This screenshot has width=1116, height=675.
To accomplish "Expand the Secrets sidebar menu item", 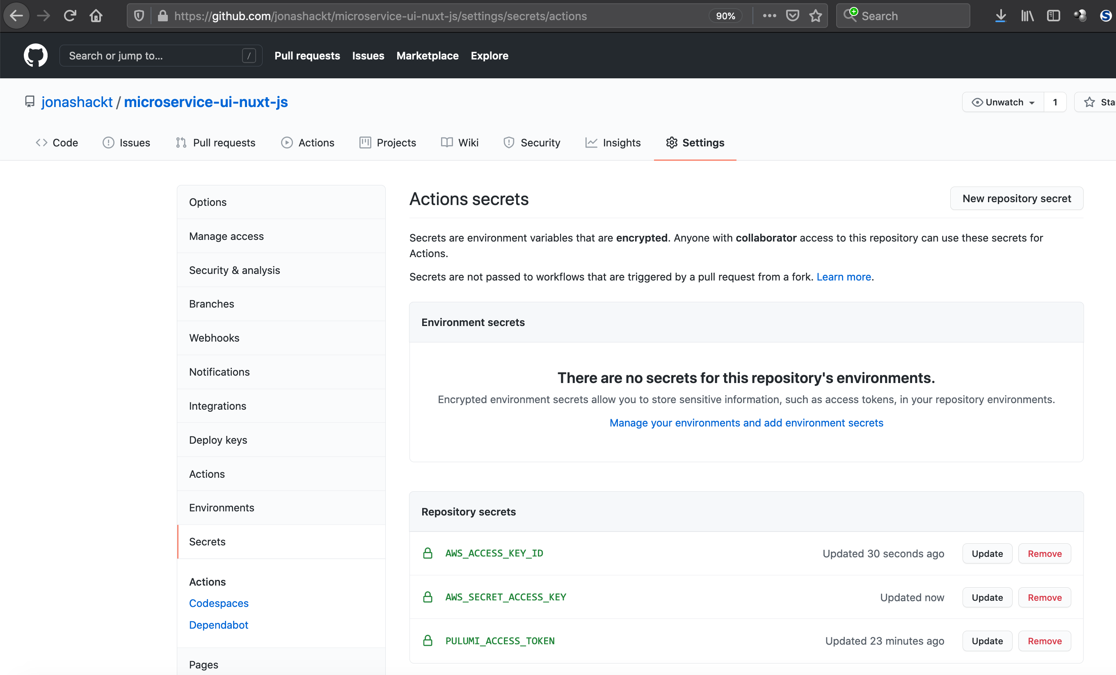I will pos(207,541).
